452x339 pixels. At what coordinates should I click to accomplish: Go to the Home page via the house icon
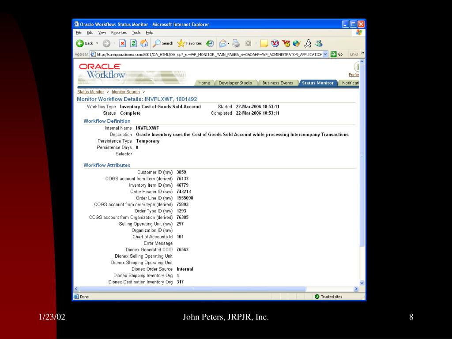(144, 43)
